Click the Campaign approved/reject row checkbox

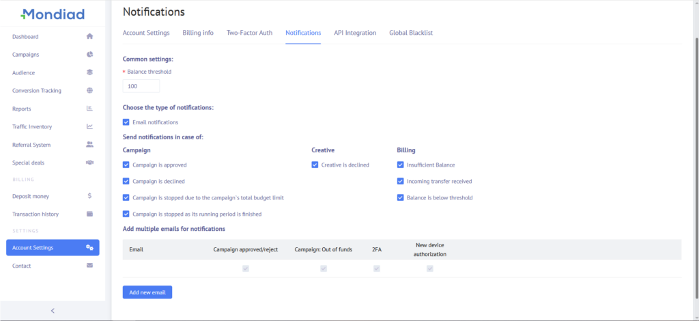pos(246,268)
